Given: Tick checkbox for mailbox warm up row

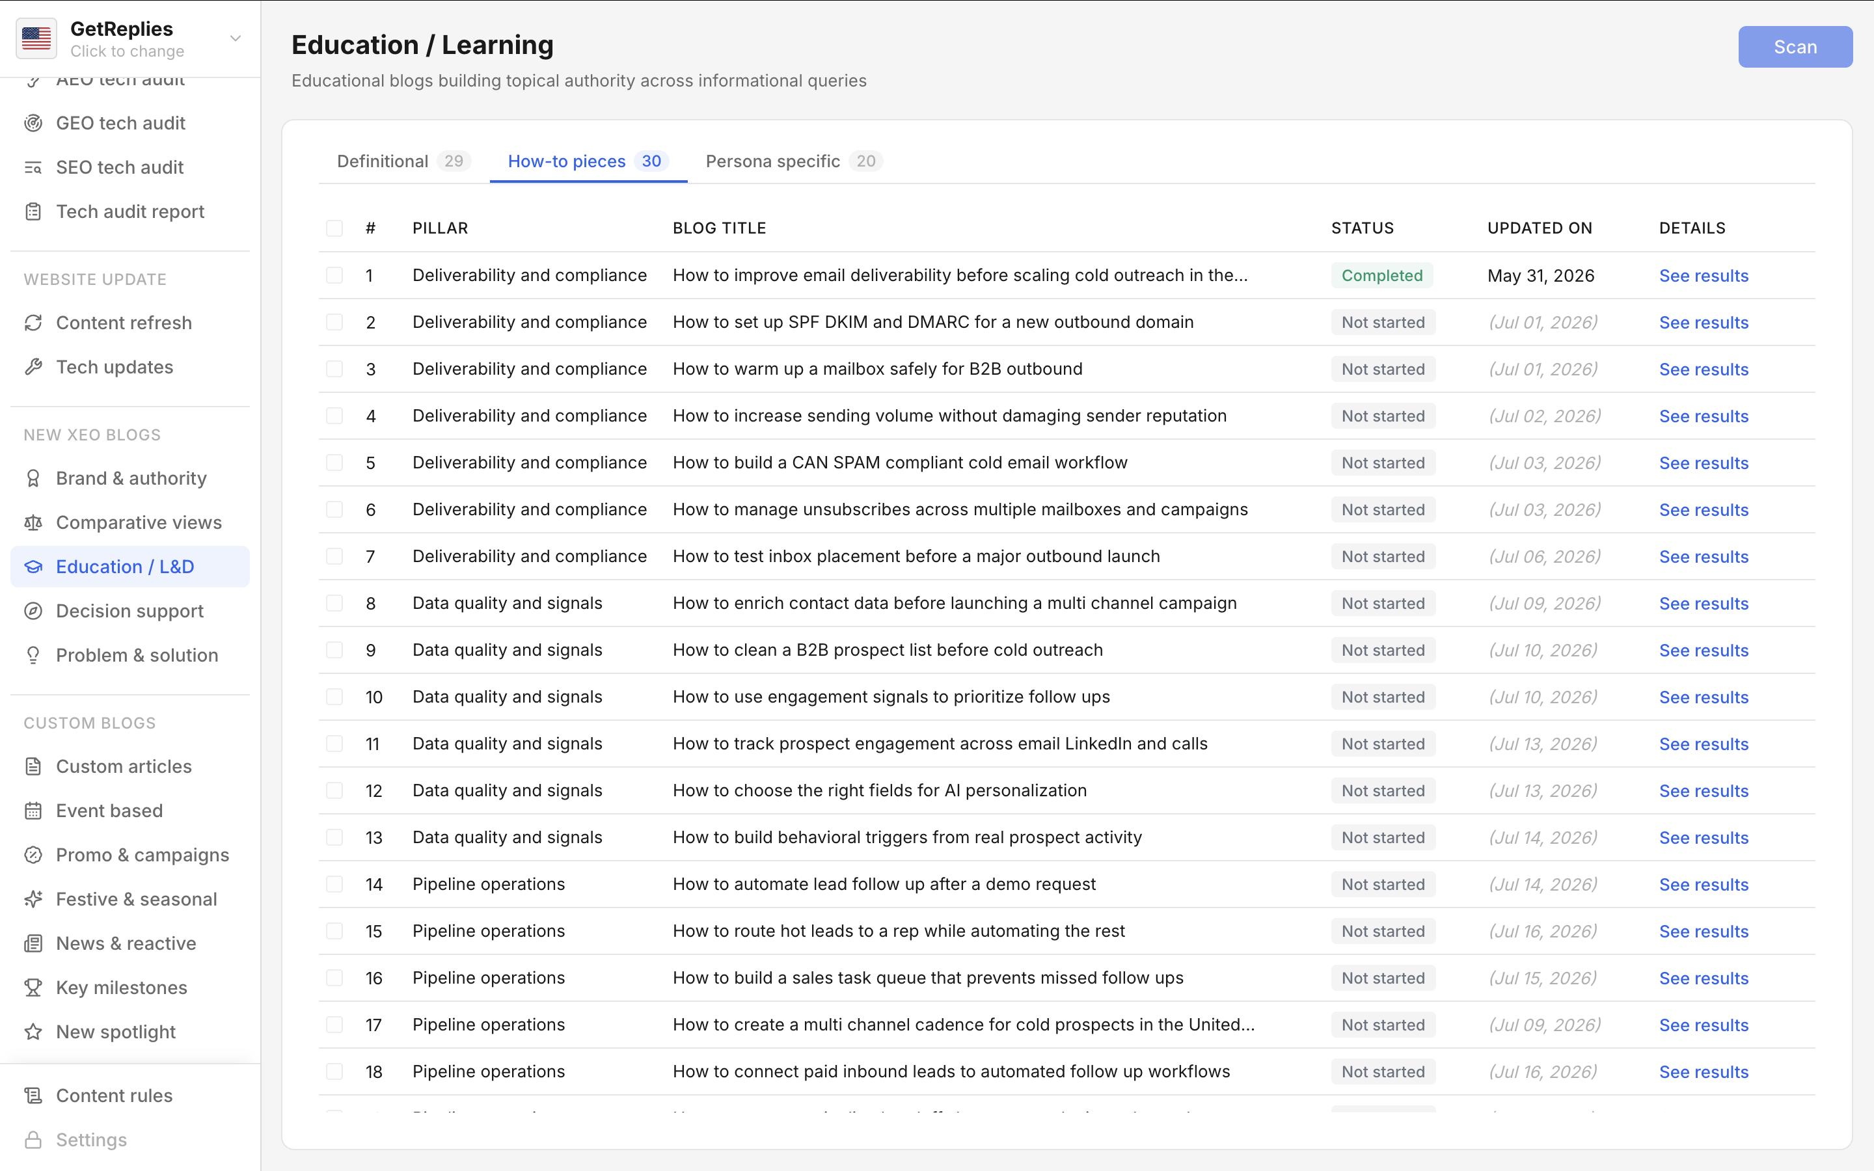Looking at the screenshot, I should click(x=334, y=370).
